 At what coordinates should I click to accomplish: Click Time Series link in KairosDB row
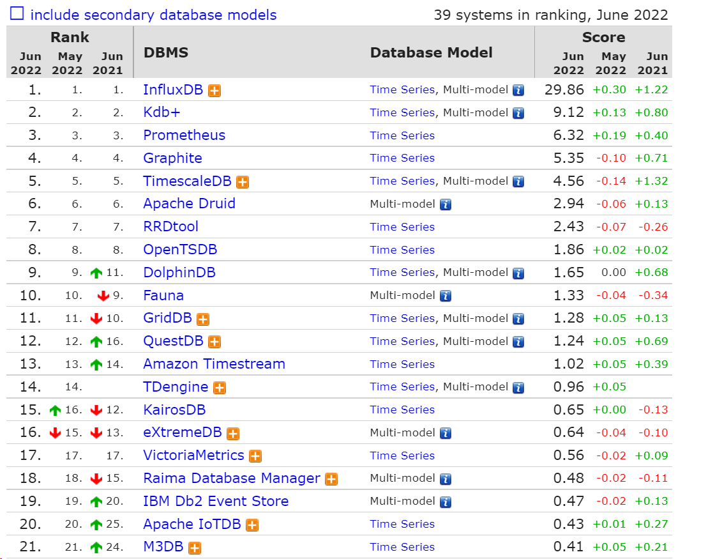[x=402, y=410]
